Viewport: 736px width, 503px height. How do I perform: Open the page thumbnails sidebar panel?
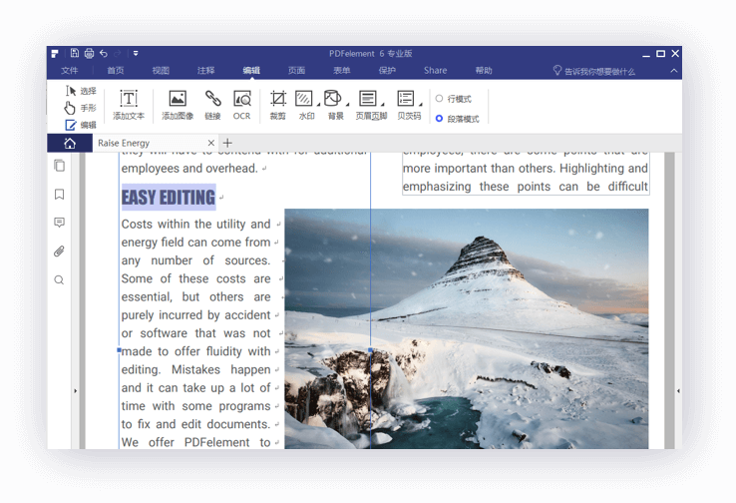[x=59, y=166]
